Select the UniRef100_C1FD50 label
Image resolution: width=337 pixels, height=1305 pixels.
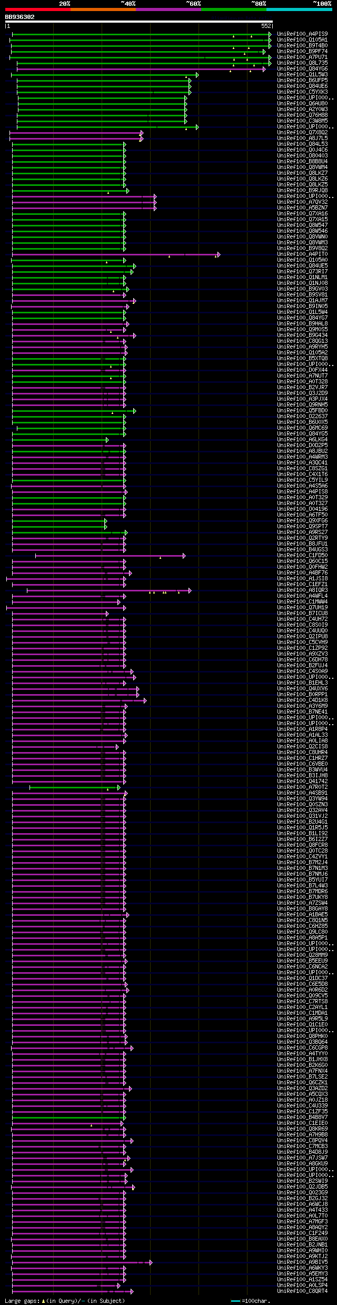[302, 556]
